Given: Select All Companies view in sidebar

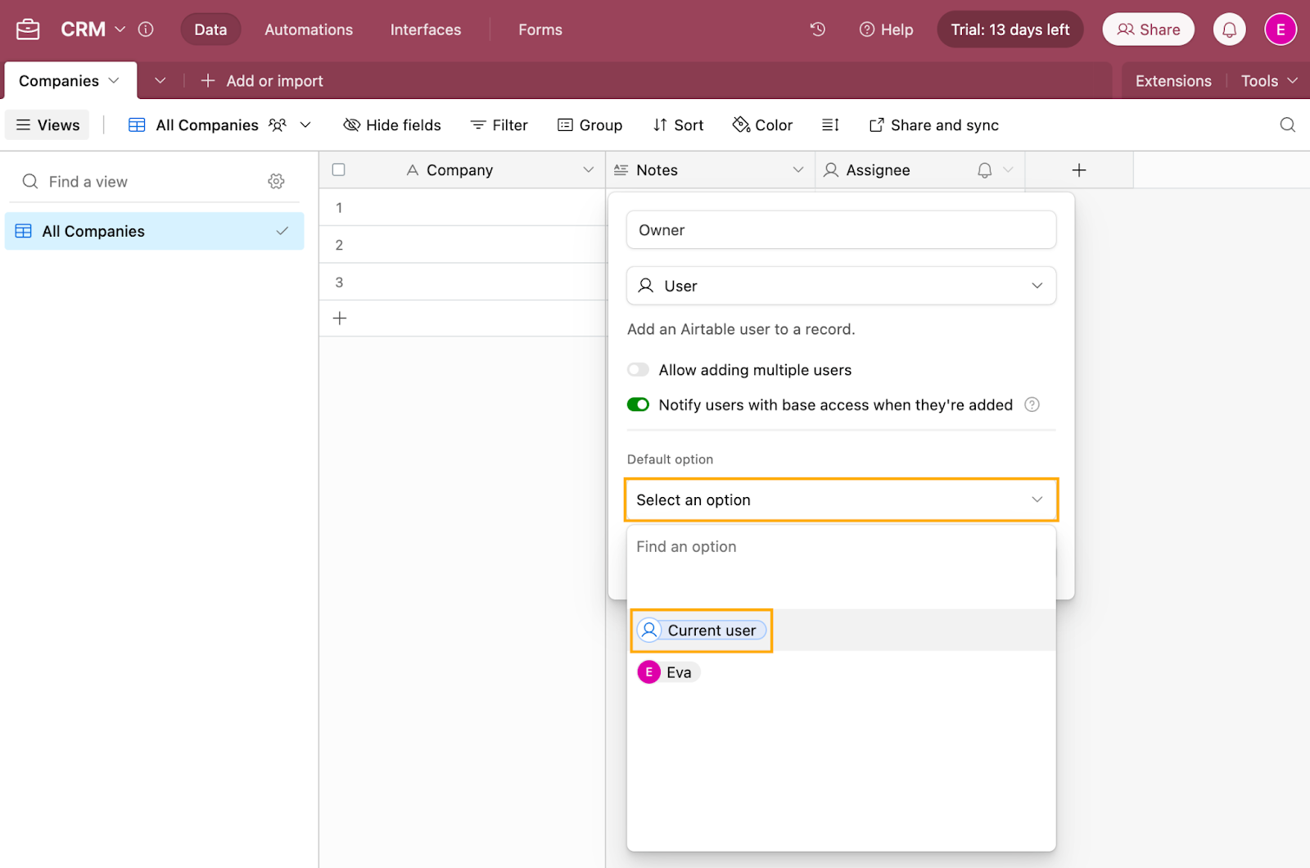Looking at the screenshot, I should coord(154,232).
